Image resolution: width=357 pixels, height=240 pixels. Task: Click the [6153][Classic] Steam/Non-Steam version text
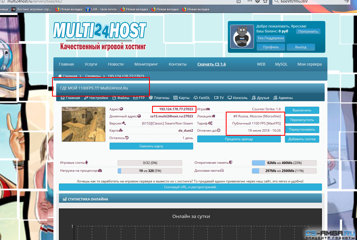167,123
